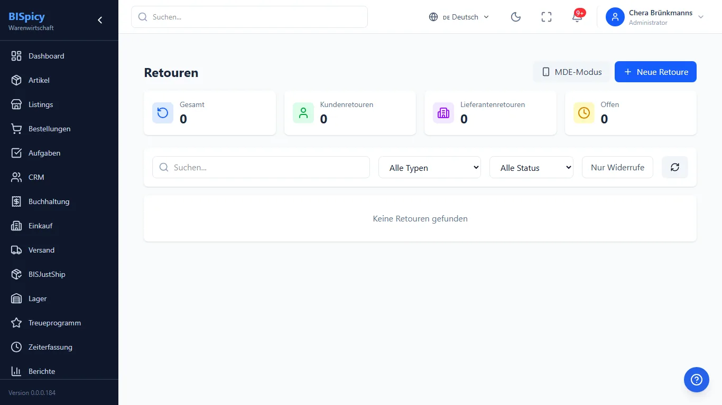Click the BISpicy logo text
Viewport: 722px width, 405px height.
27,16
